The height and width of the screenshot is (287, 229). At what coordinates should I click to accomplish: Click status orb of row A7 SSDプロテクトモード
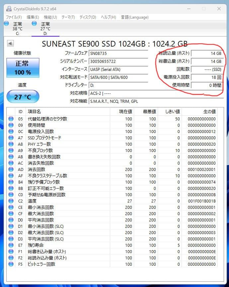(x=11, y=138)
